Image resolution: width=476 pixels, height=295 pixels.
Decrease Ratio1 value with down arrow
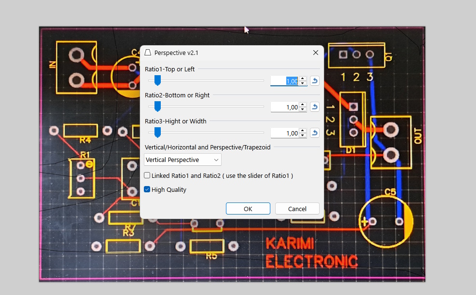click(303, 83)
